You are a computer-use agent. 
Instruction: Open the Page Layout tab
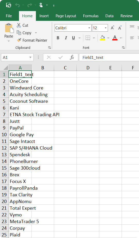click(66, 16)
